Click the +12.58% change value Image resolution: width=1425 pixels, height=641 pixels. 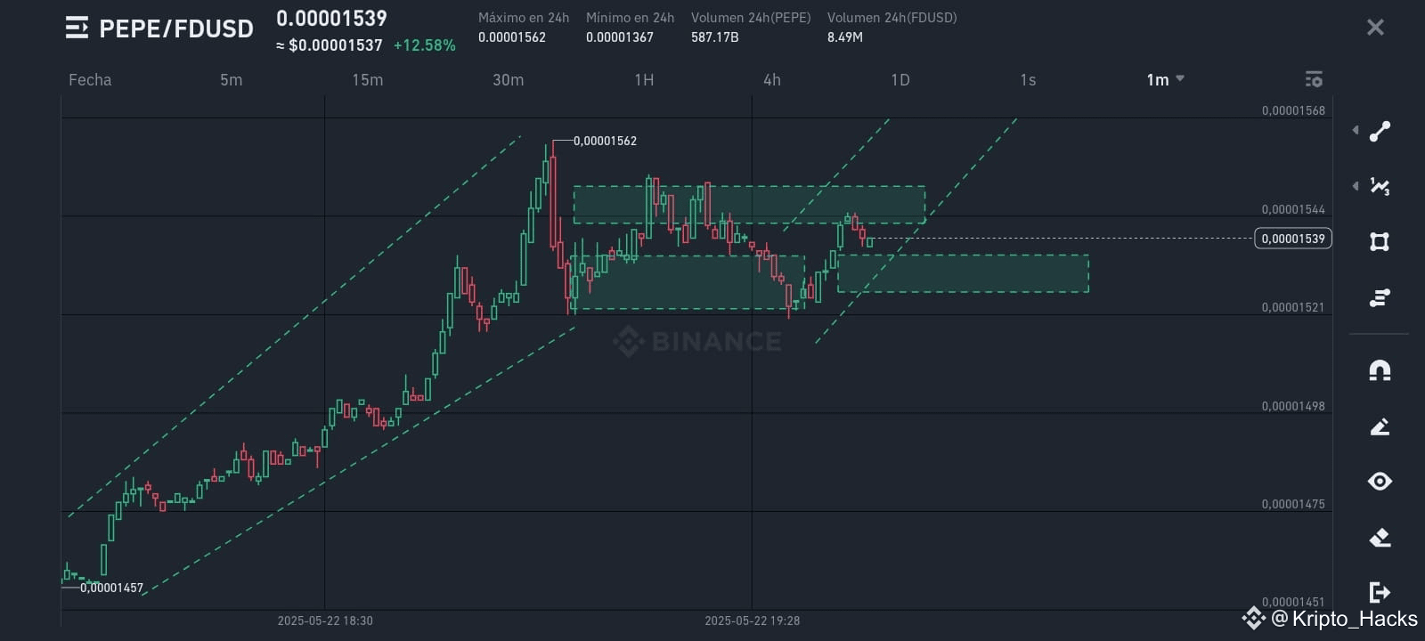coord(424,45)
